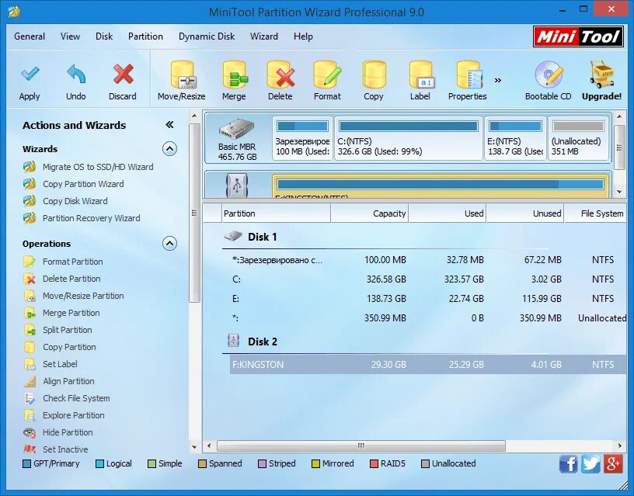Click the Undo arrow icon
Image resolution: width=634 pixels, height=496 pixels.
[x=76, y=74]
